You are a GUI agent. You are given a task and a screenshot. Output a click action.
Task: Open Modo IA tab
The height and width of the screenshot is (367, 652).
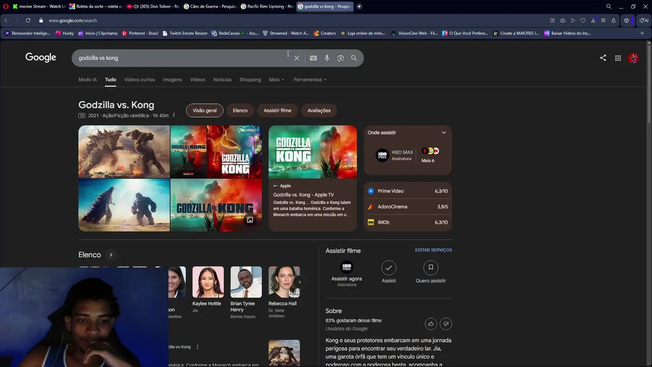pyautogui.click(x=88, y=80)
